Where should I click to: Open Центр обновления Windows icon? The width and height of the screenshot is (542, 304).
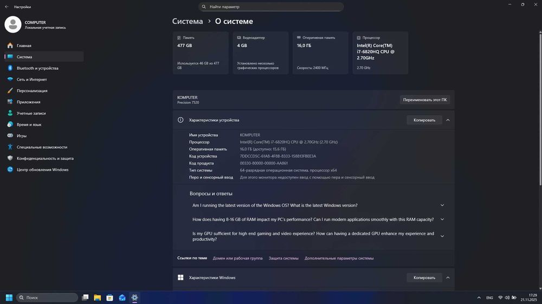coord(10,169)
